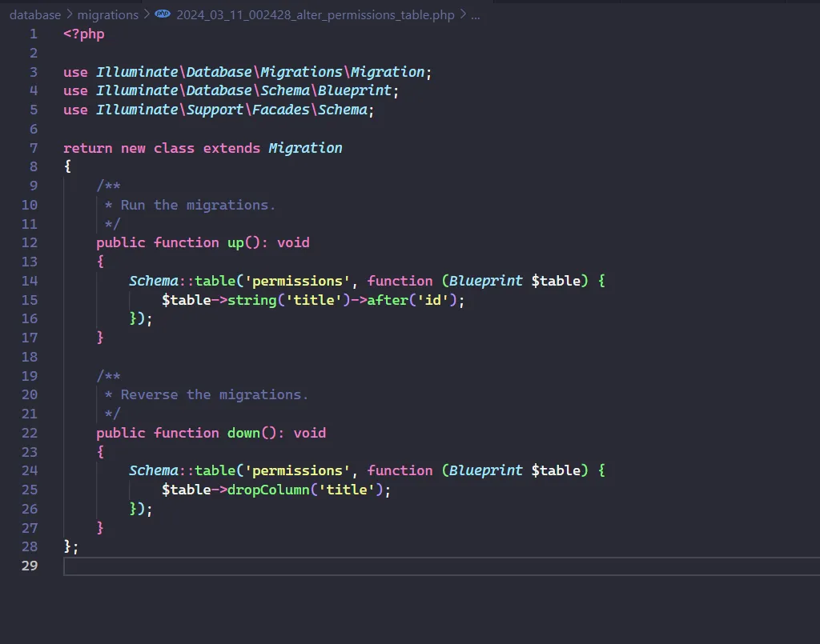Click the alter_permissions_table.php breadcrumb file name

[x=316, y=14]
